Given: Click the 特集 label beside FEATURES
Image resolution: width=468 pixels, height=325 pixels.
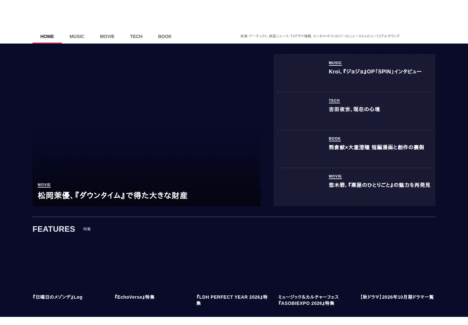Looking at the screenshot, I should tap(87, 229).
